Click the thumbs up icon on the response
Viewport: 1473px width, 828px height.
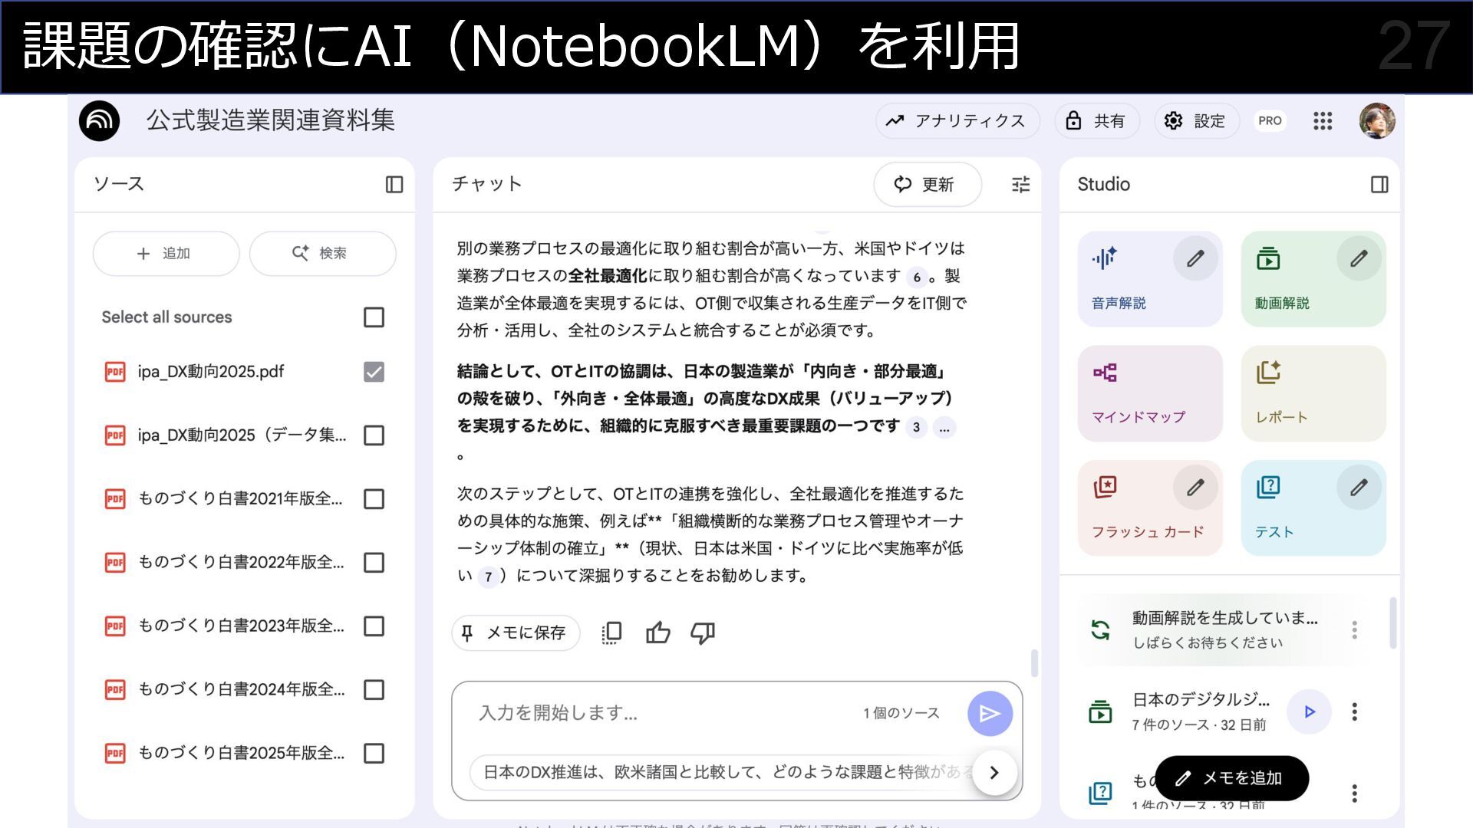point(657,633)
